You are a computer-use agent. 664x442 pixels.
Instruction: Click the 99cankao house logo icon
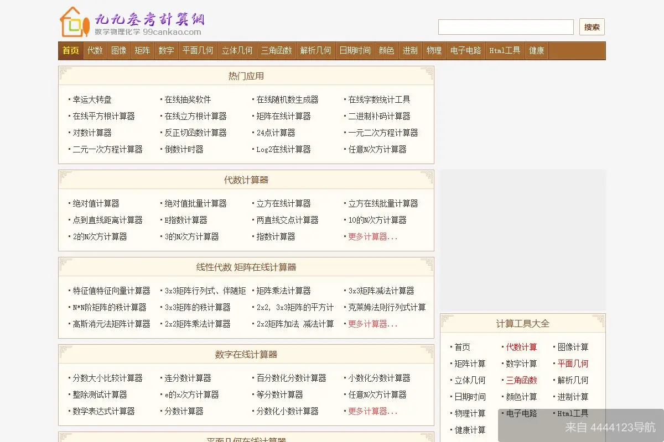pyautogui.click(x=71, y=23)
